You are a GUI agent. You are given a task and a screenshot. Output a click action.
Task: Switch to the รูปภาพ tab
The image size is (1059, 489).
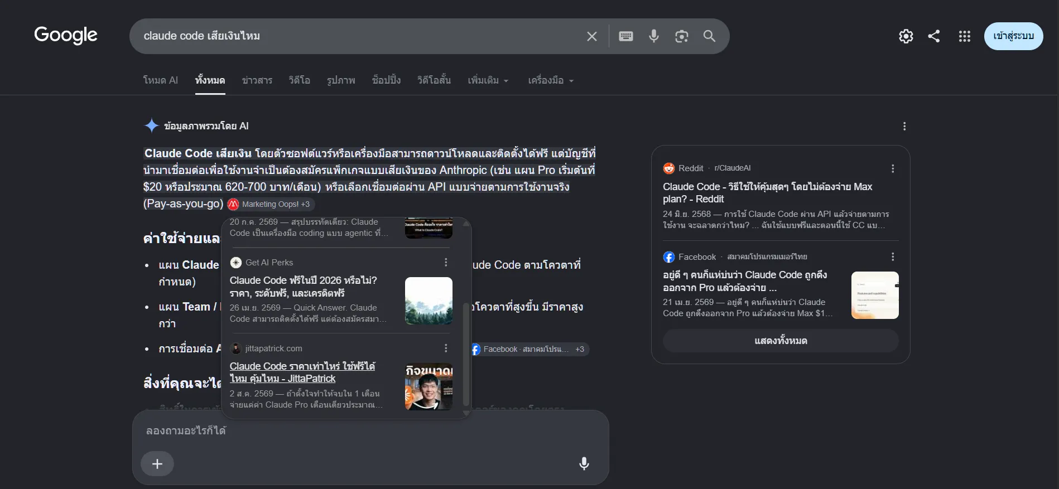pyautogui.click(x=341, y=80)
